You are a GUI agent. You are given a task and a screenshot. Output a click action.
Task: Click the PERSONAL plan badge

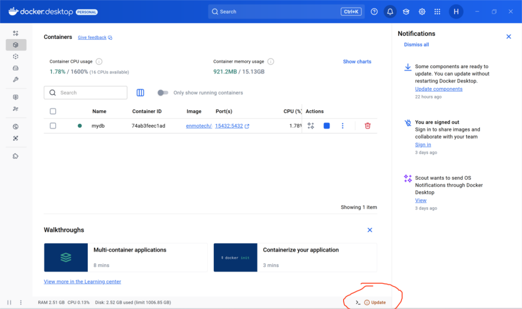(x=86, y=12)
